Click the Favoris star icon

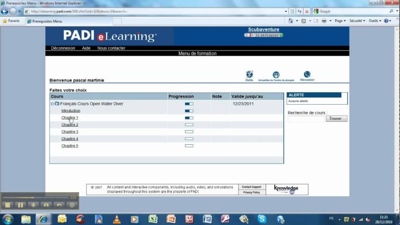point(5,21)
